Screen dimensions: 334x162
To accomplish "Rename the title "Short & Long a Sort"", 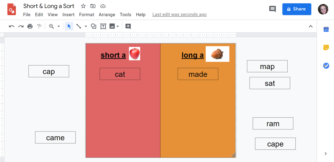I will [49, 6].
